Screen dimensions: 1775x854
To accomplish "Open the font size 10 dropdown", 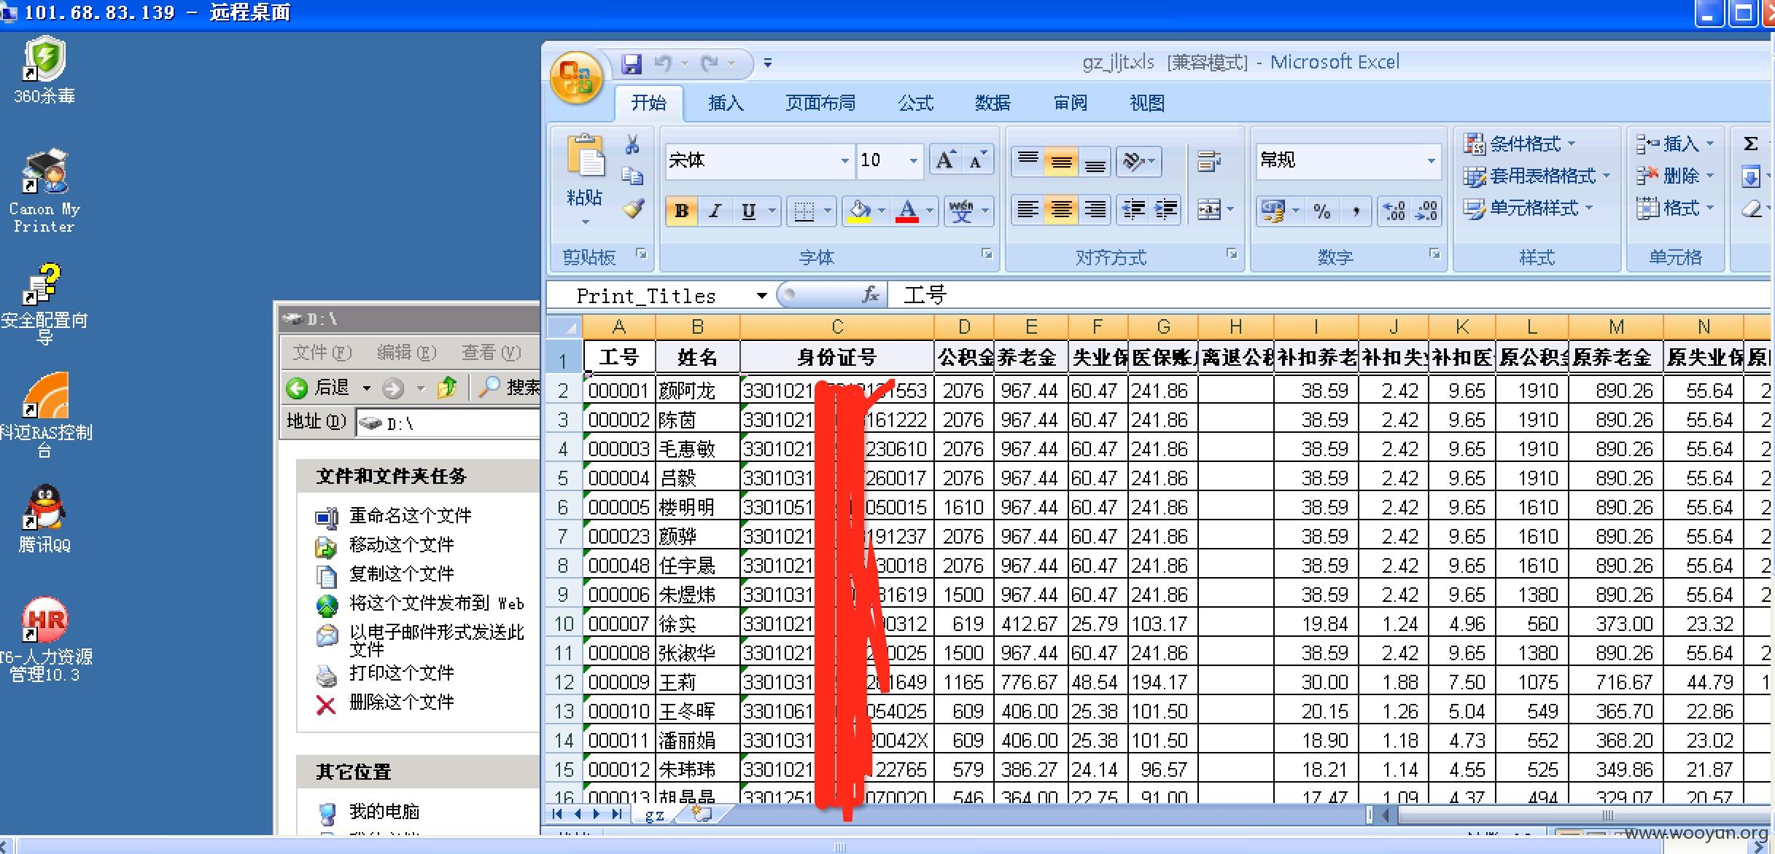I will click(913, 160).
